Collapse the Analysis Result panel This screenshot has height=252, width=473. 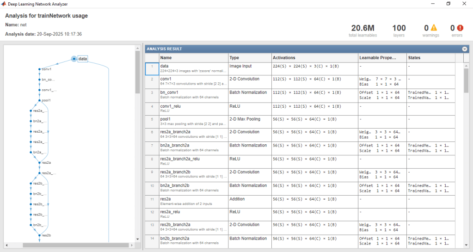(x=464, y=49)
